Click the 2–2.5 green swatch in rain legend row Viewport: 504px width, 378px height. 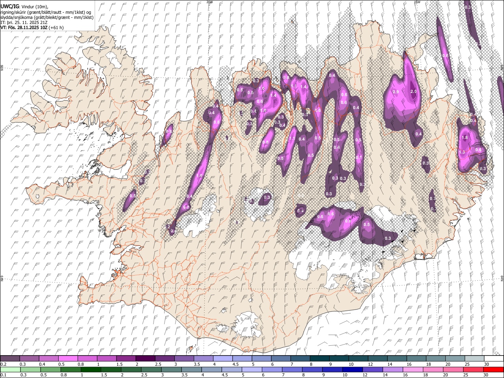[x=131, y=370]
